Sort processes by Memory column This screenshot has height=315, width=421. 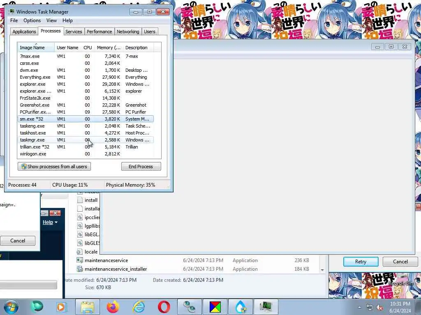[109, 48]
